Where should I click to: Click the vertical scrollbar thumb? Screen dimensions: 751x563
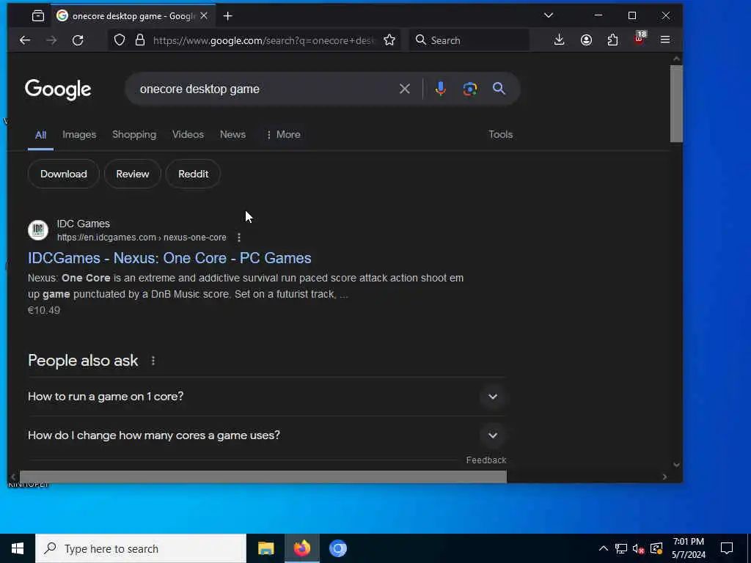point(676,104)
